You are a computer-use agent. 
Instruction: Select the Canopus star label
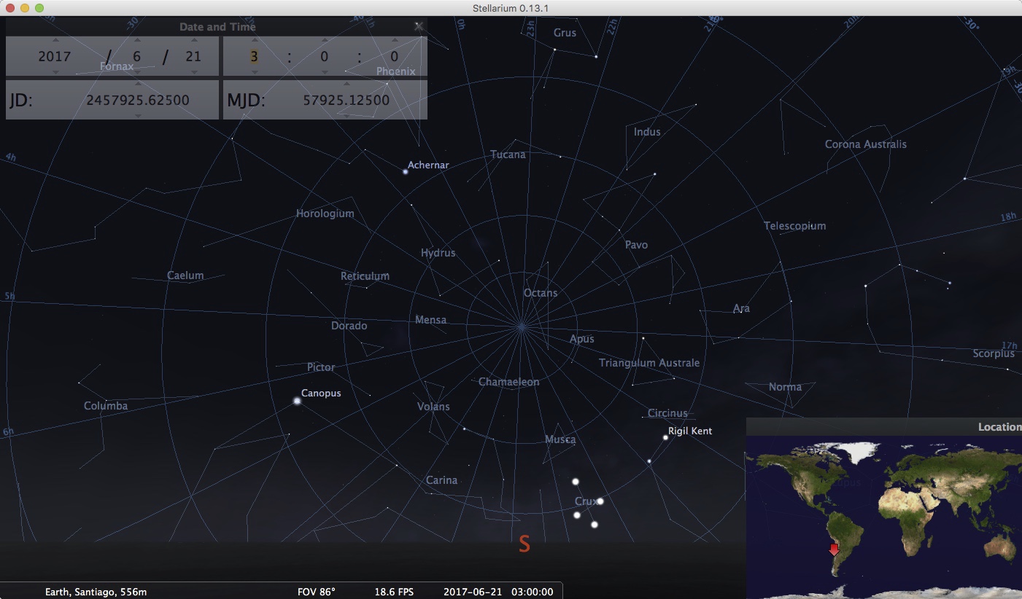tap(321, 394)
